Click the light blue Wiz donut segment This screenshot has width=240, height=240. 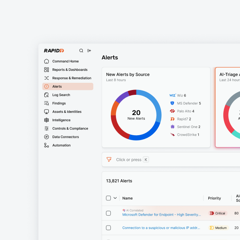pyautogui.click(x=156, y=102)
